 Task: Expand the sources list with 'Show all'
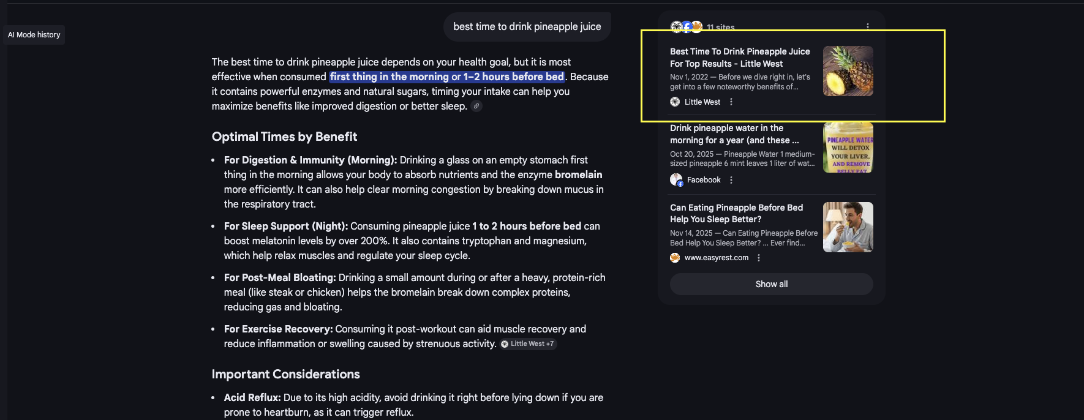771,284
